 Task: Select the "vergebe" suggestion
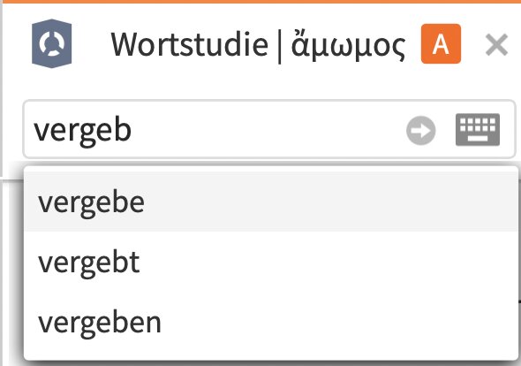point(271,202)
